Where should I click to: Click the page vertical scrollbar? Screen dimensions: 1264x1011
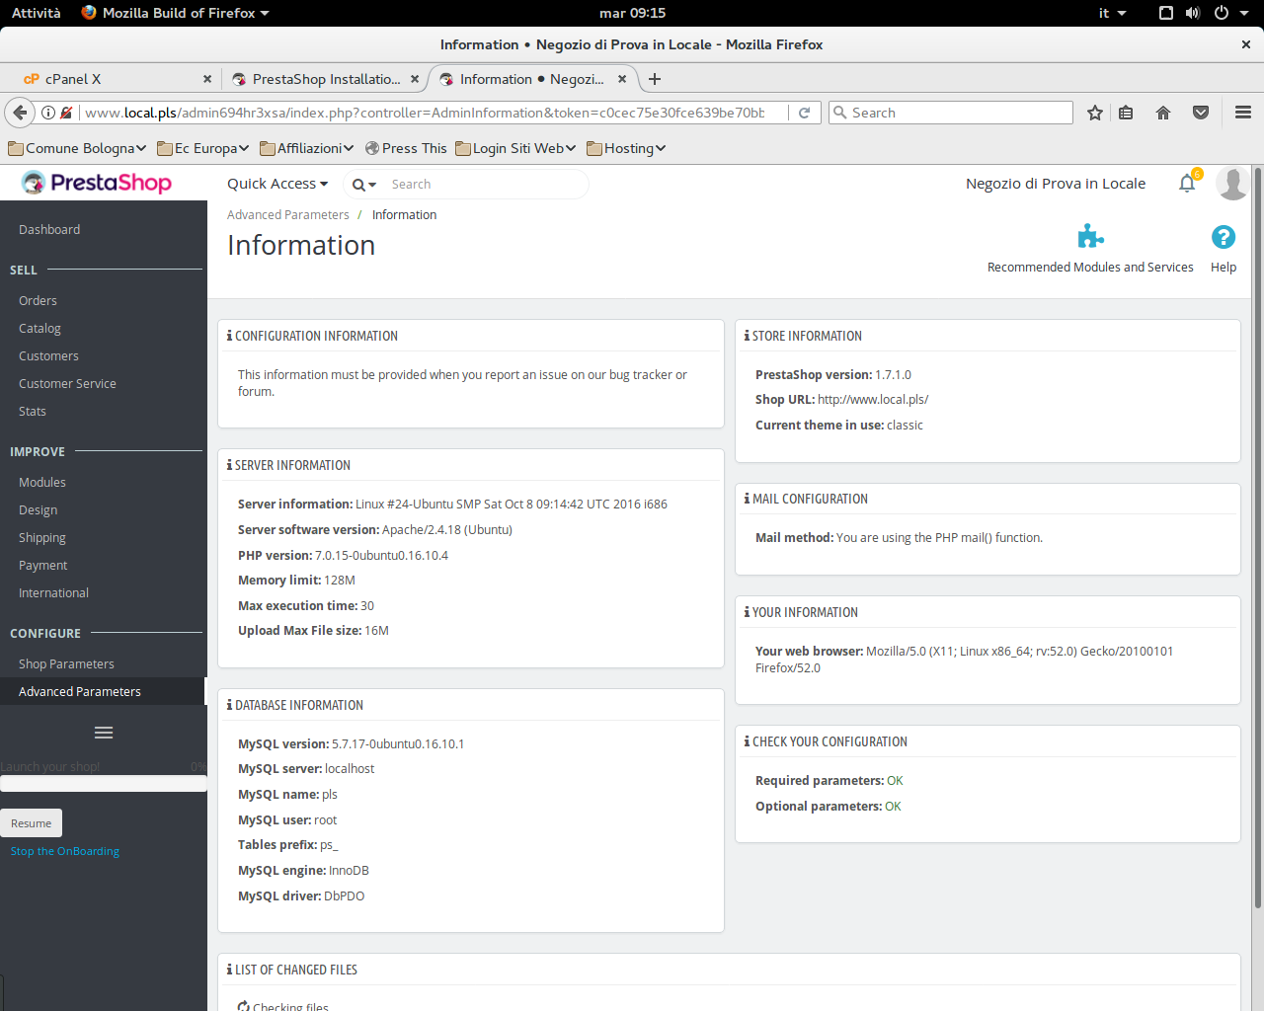[1257, 538]
